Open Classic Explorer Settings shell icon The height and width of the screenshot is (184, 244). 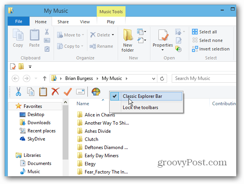(96, 92)
